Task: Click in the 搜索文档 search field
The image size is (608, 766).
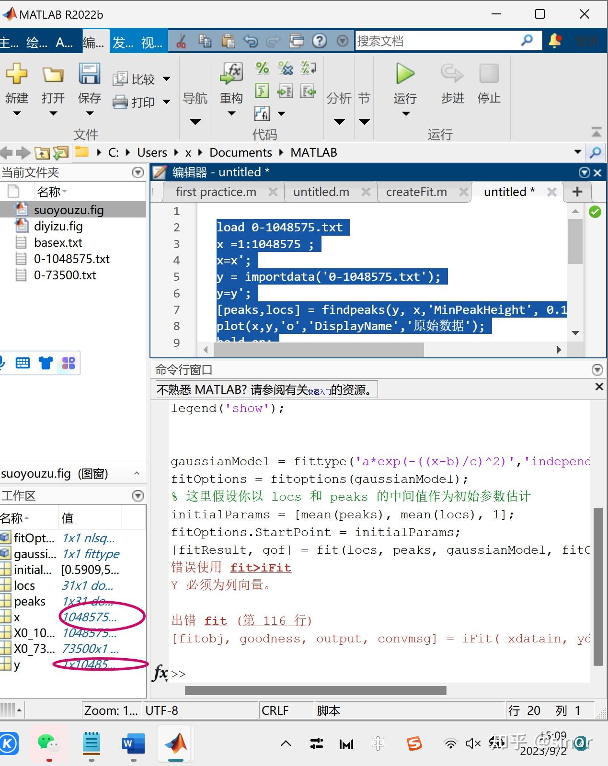Action: 436,41
